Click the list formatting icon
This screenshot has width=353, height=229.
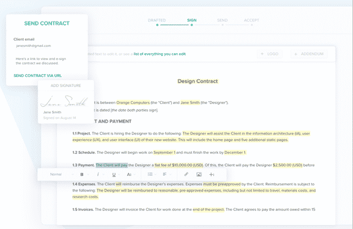coord(150,174)
